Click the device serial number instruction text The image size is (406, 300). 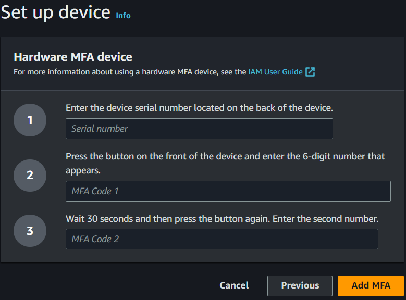coord(199,108)
